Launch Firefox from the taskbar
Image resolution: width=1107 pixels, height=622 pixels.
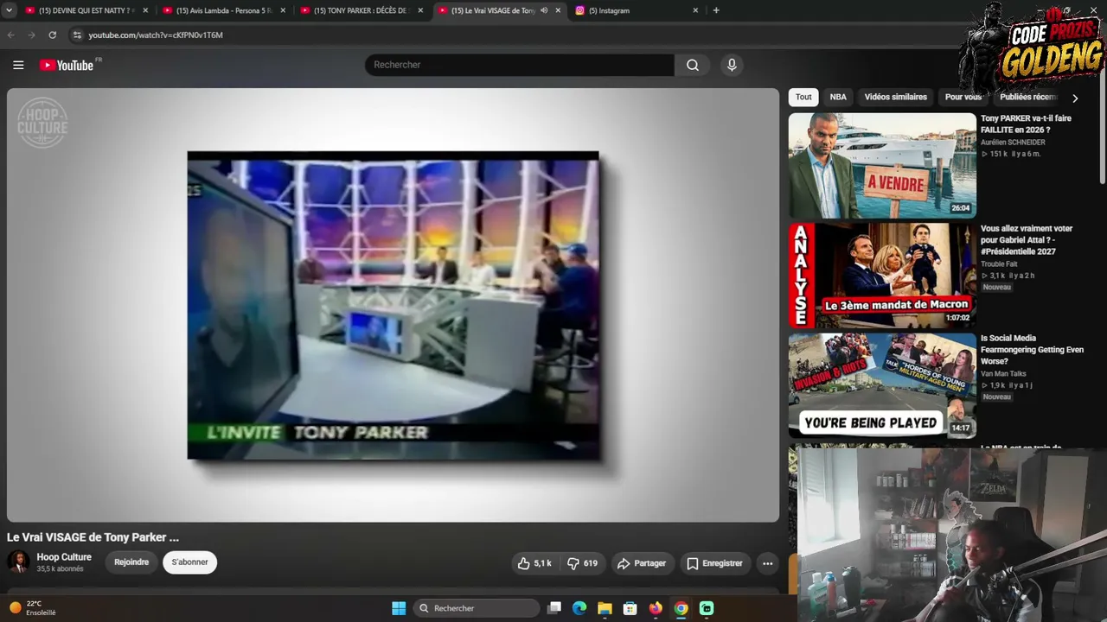(x=656, y=608)
